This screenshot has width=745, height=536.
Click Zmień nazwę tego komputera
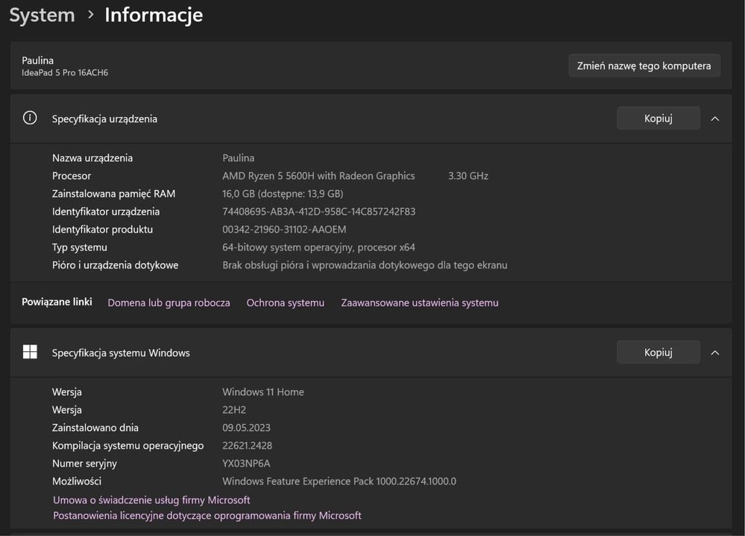point(644,66)
